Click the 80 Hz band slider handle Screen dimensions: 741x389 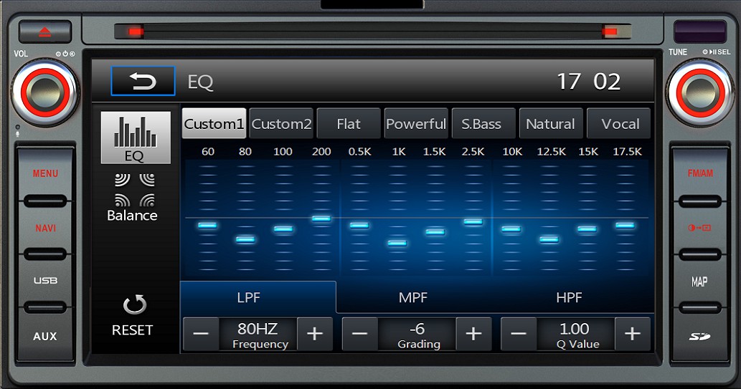(x=245, y=239)
